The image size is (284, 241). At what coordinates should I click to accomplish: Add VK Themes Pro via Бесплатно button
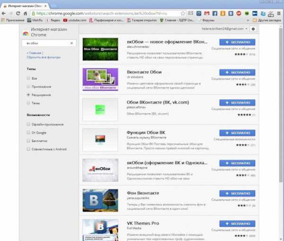coord(237,224)
